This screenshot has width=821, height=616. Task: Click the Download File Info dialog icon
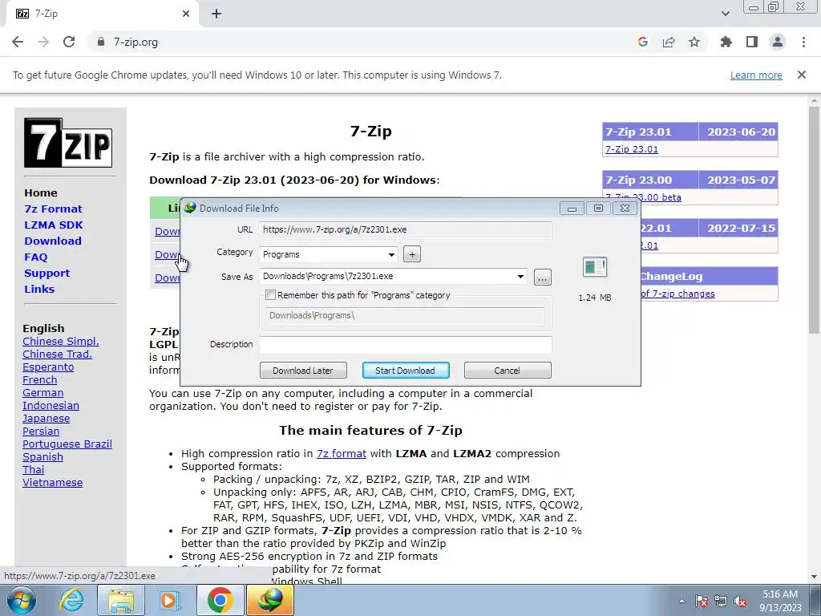(x=190, y=208)
